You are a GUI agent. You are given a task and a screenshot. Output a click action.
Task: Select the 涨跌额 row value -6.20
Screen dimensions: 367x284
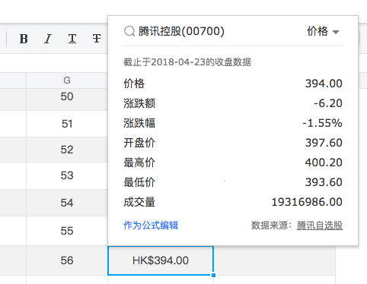[328, 103]
